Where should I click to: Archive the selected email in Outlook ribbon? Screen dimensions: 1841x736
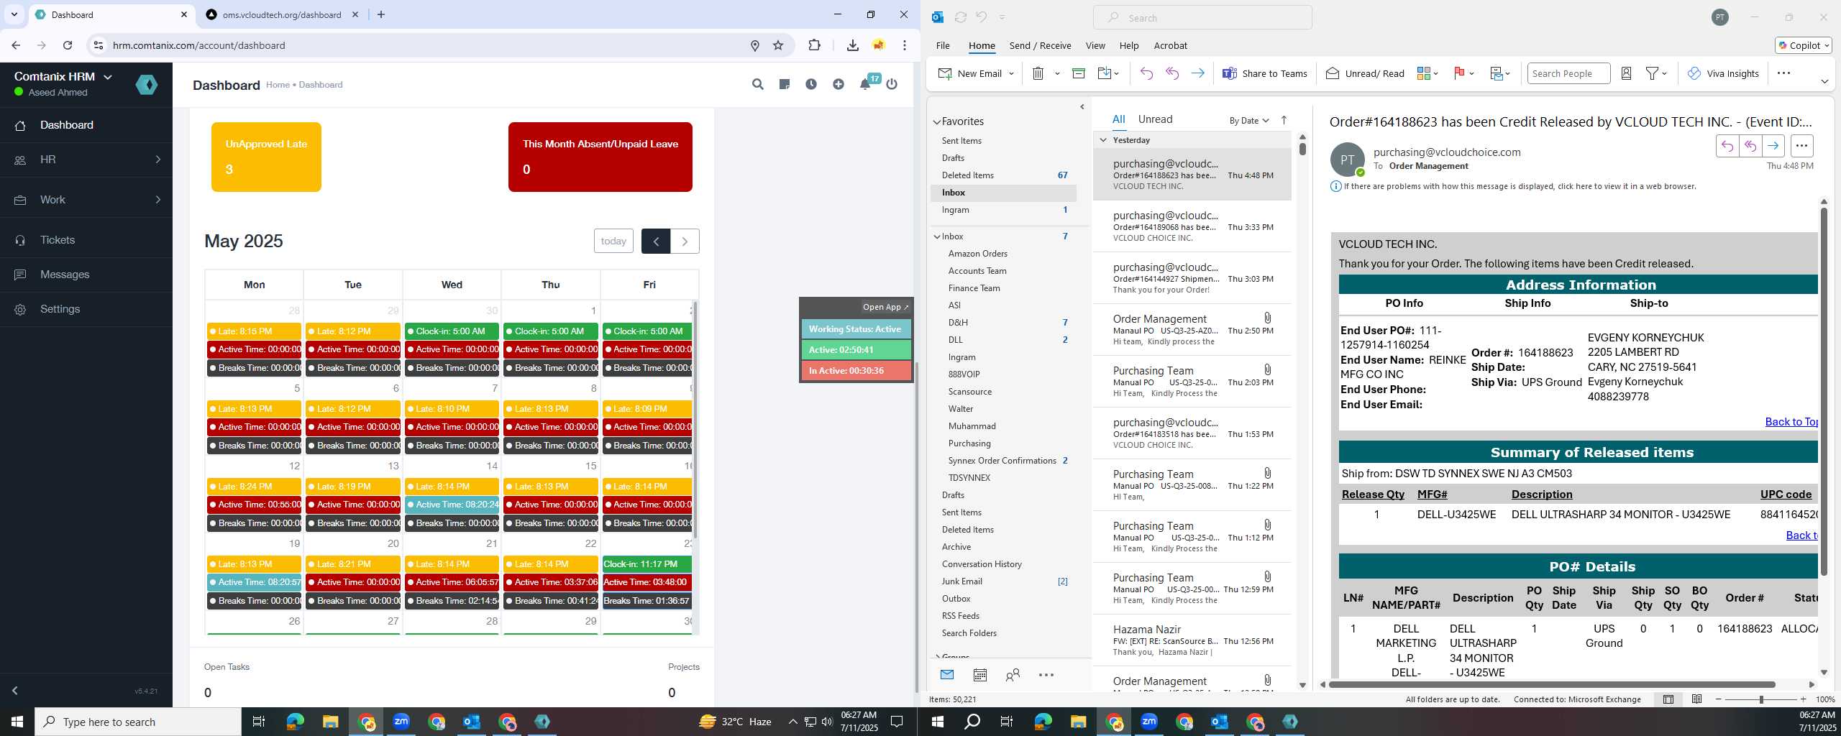1079,73
